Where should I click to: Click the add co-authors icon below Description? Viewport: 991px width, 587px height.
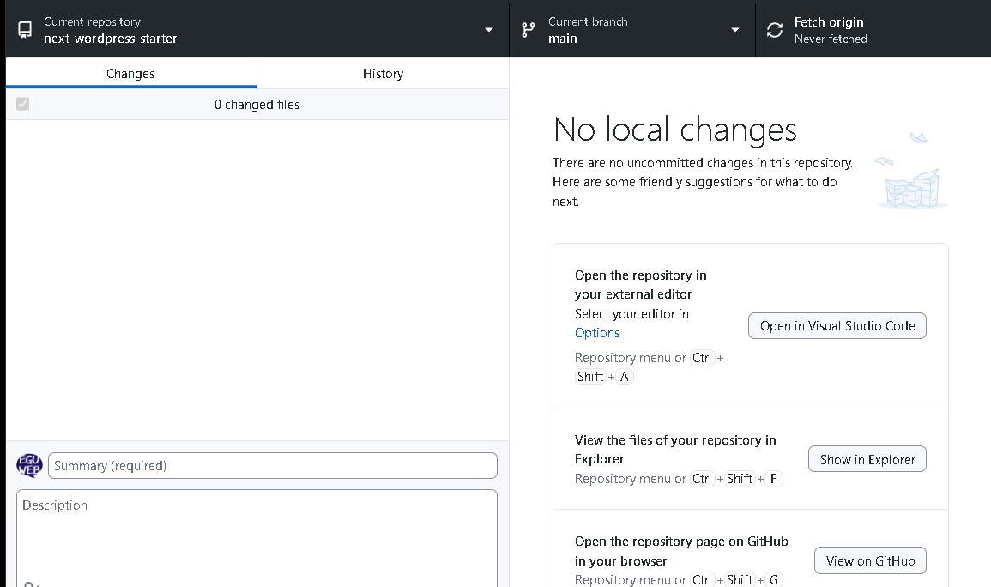click(x=29, y=584)
